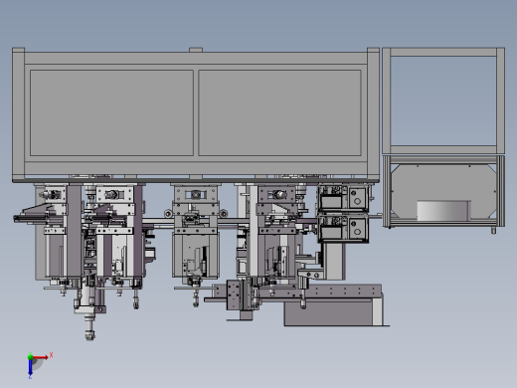Pick the shiny silver block inside the right cabinet

tap(443, 211)
